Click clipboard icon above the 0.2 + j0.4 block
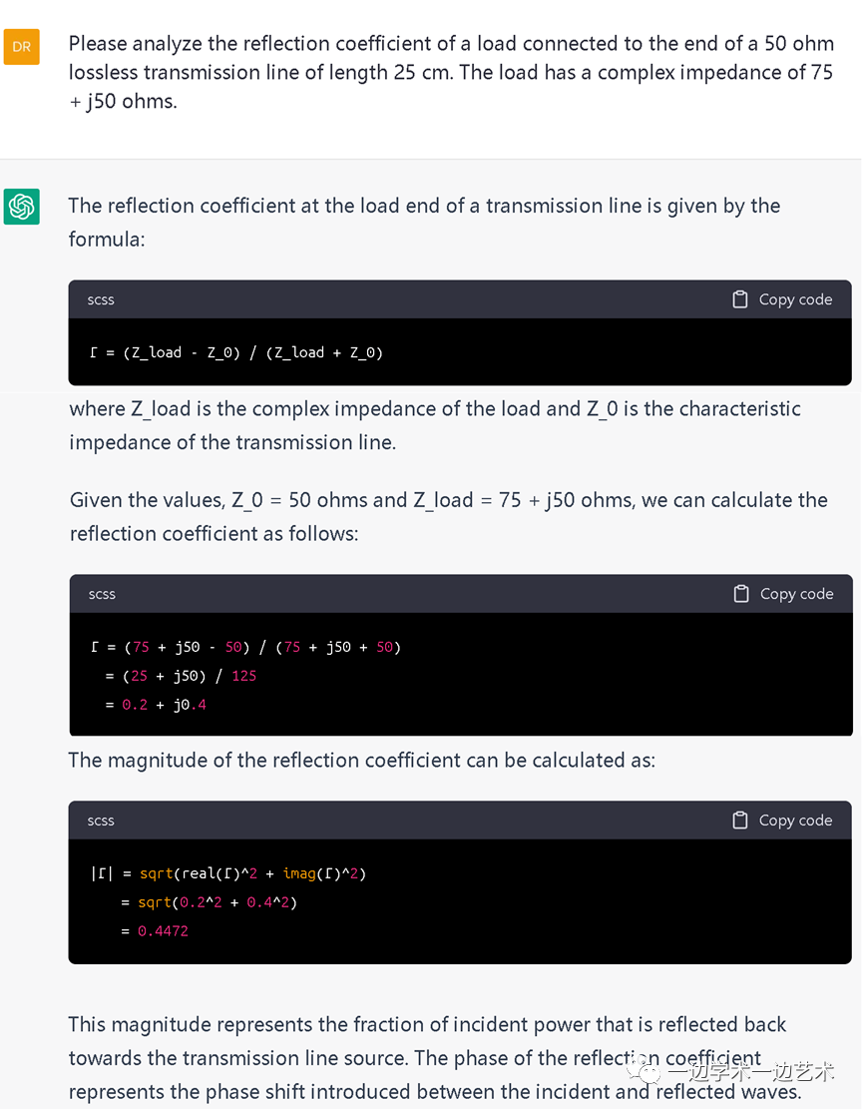 click(x=741, y=594)
